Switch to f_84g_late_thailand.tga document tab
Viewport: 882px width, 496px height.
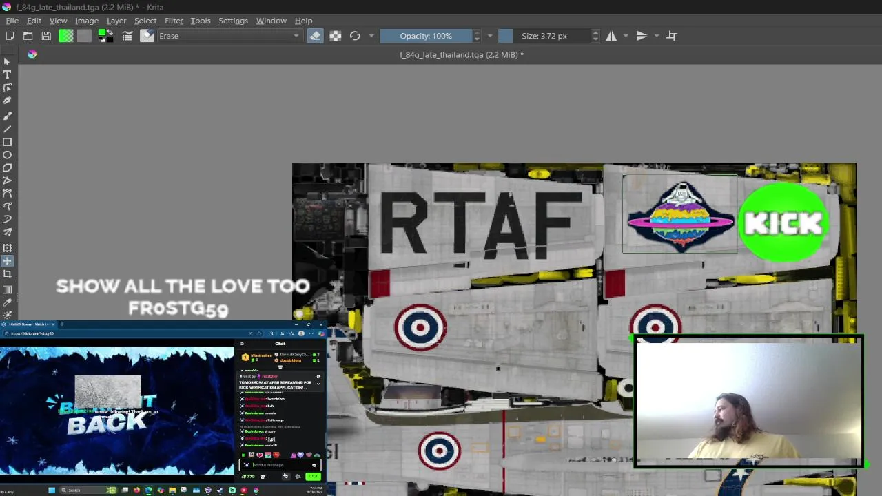[x=462, y=54]
